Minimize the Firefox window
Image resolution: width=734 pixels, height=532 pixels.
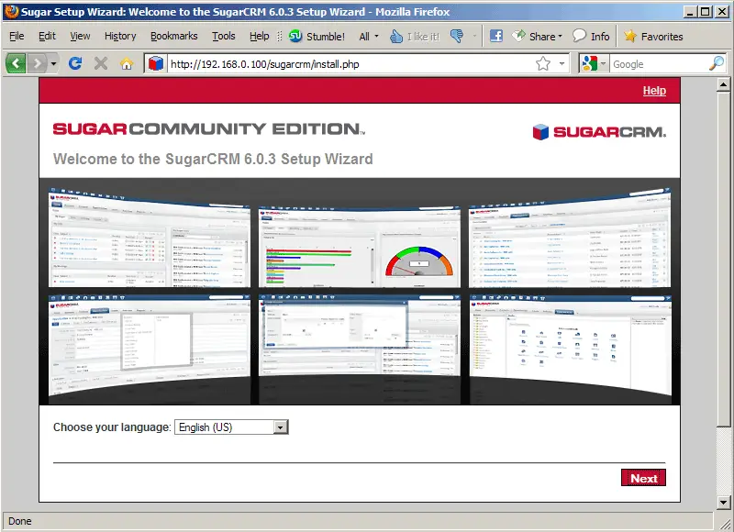coord(690,11)
